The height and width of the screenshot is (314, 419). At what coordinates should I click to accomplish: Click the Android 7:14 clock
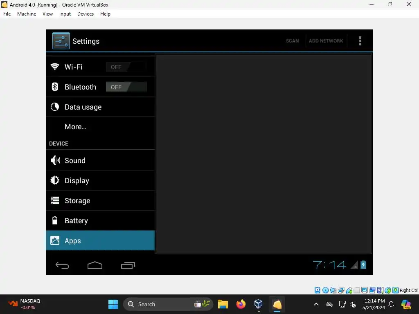pyautogui.click(x=329, y=265)
